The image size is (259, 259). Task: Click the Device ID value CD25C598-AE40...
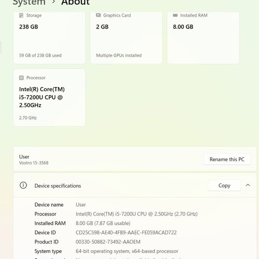tap(126, 233)
